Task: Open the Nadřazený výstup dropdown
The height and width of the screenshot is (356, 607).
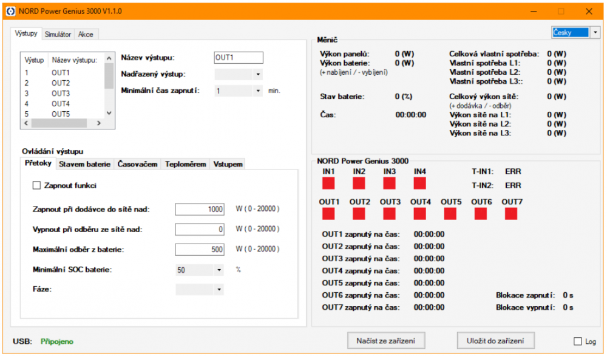Action: tap(259, 74)
